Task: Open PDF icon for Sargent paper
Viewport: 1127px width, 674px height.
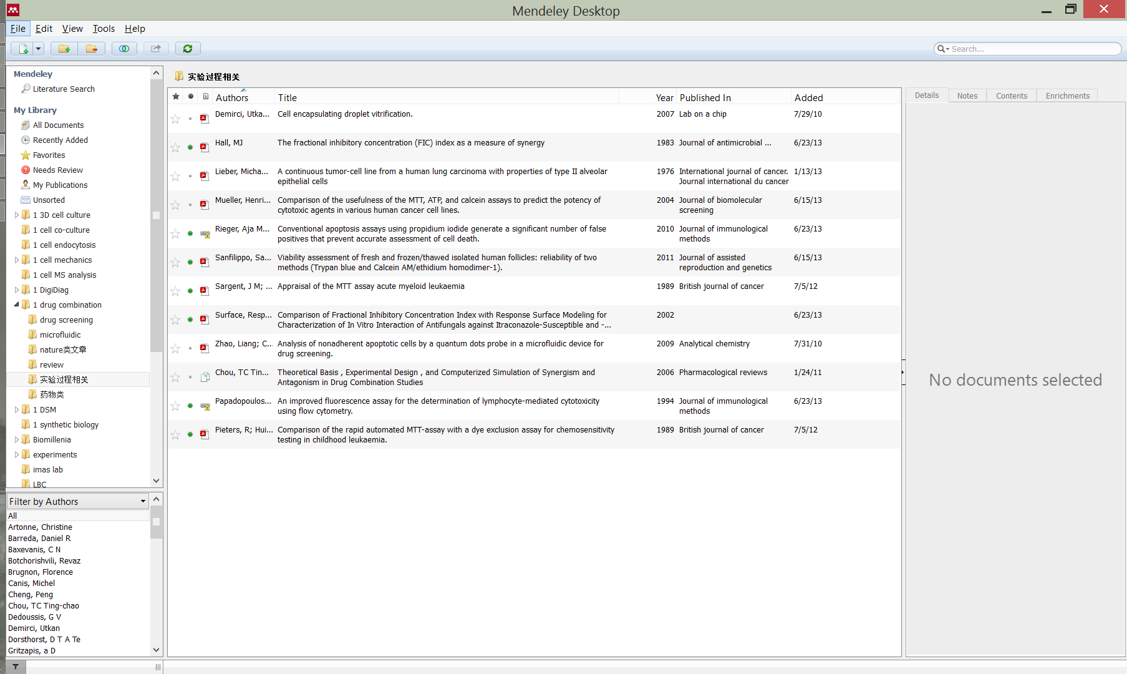Action: coord(205,291)
